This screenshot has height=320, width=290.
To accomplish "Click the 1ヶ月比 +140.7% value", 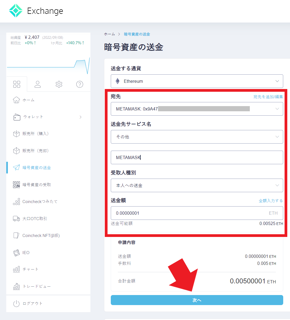I will (75, 43).
